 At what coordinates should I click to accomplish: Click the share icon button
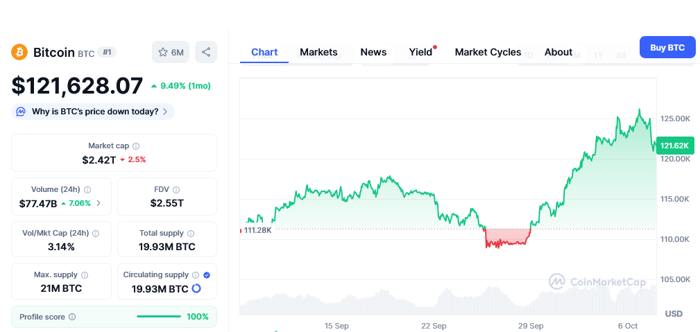(205, 52)
